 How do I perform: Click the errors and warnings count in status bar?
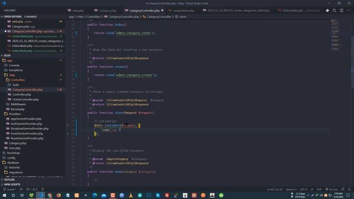tap(32, 189)
